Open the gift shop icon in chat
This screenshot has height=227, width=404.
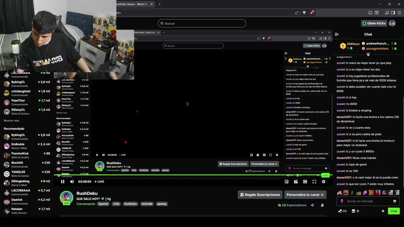[353, 211]
